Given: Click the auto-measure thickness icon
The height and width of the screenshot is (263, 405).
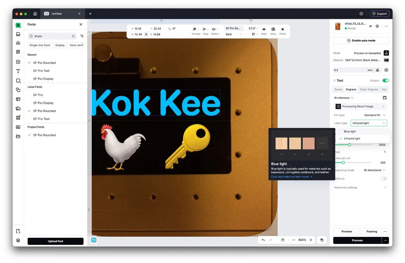Looking at the screenshot, I should pos(377,70).
